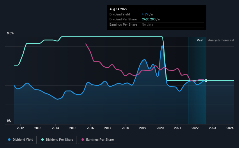The image size is (239, 148).
Task: Click the tooltip Dividend Yield row label
Action: (120, 14)
